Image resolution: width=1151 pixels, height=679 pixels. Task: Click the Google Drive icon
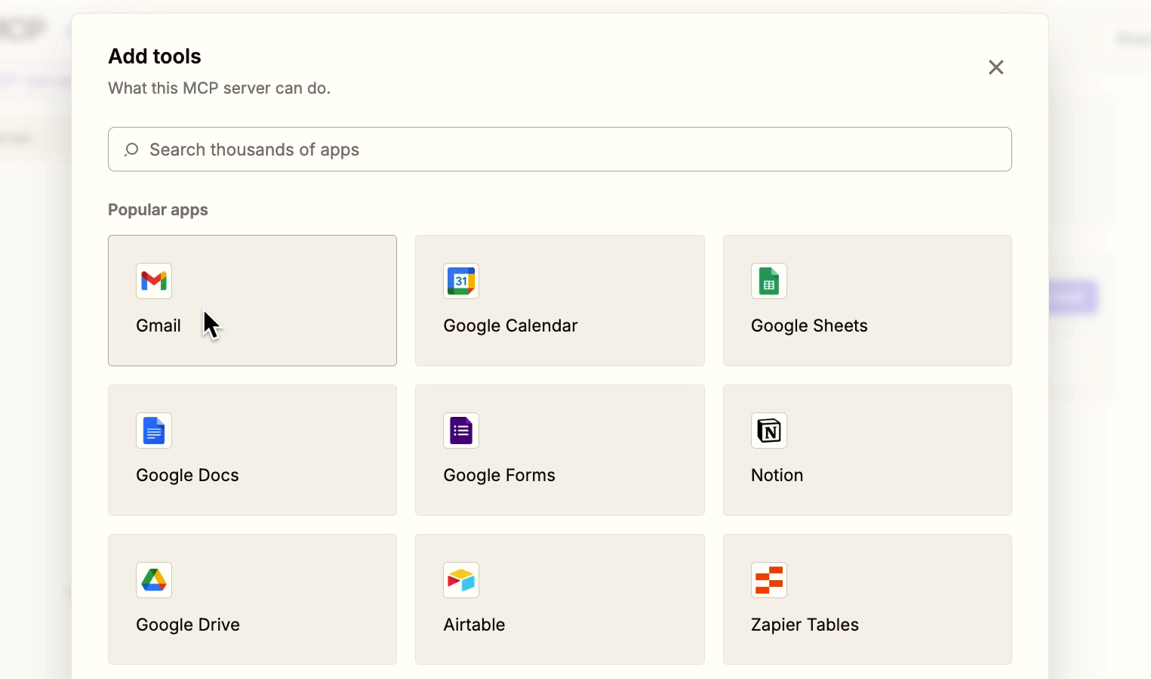154,580
